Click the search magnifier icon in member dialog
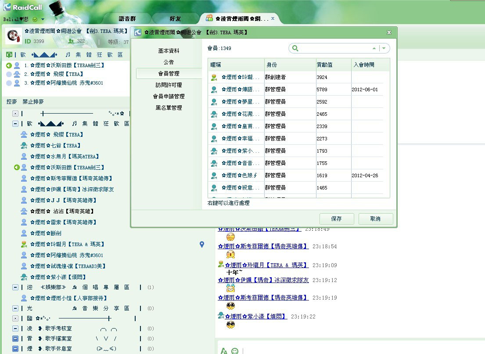 pos(295,48)
